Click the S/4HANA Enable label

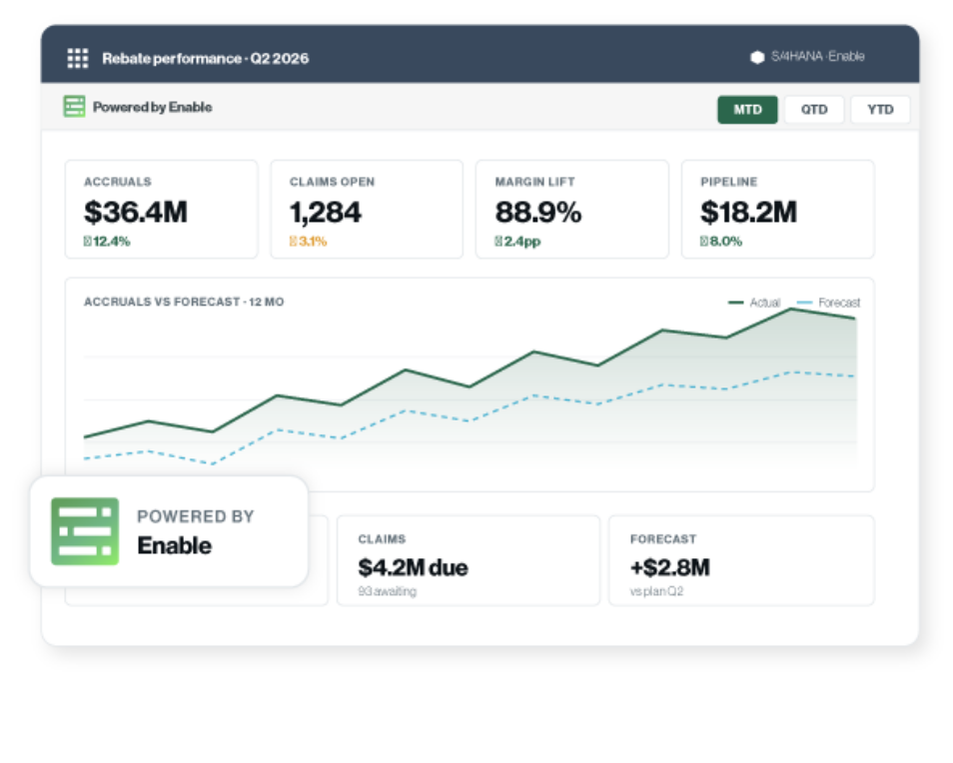point(817,57)
